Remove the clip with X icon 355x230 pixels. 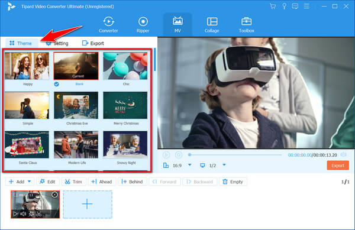[54, 195]
